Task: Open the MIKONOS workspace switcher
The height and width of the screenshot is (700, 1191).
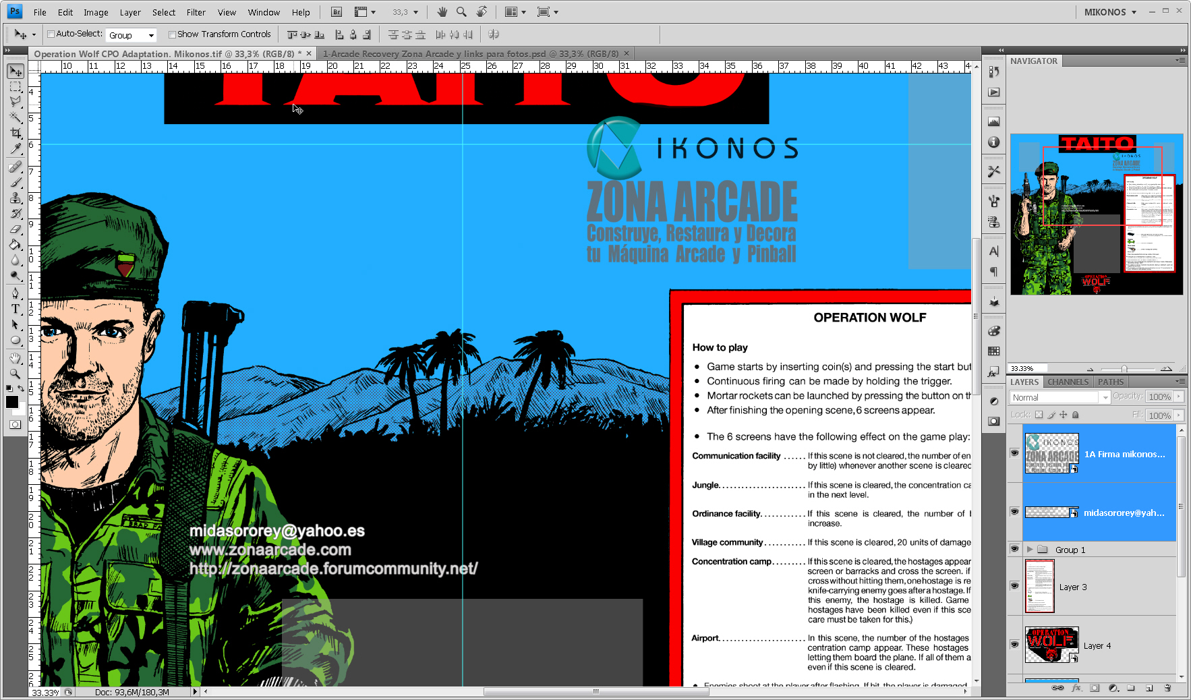Action: (x=1110, y=12)
